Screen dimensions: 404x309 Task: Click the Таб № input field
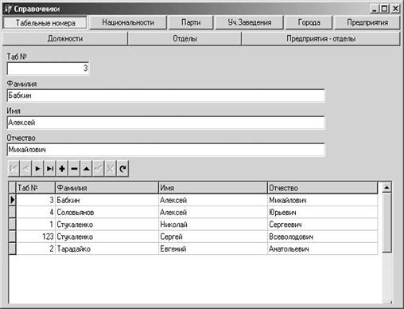pos(48,68)
